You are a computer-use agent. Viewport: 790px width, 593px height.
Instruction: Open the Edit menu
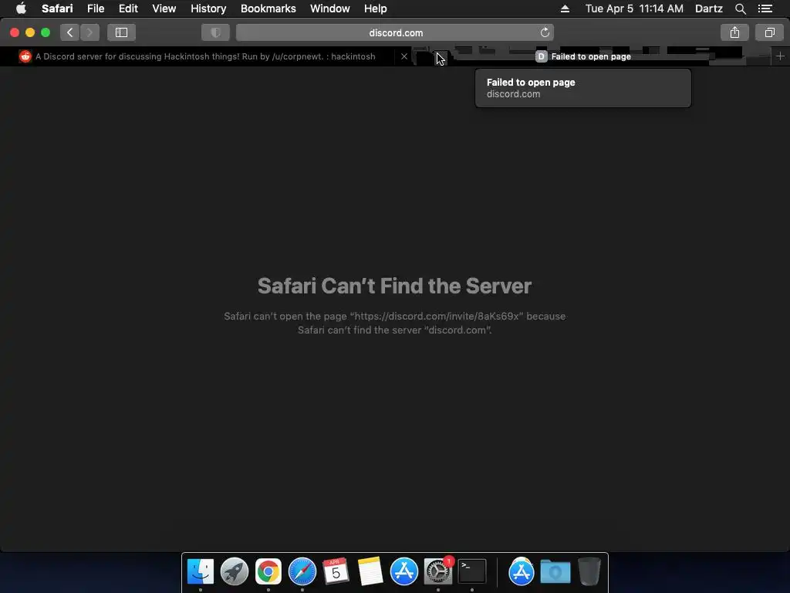[x=128, y=8]
